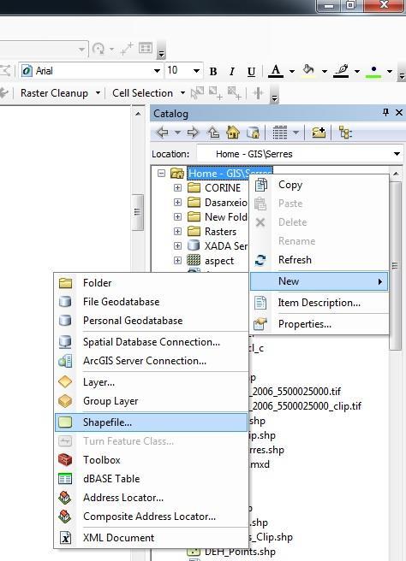Toggle italic text formatting
This screenshot has height=561, width=406.
coord(232,72)
